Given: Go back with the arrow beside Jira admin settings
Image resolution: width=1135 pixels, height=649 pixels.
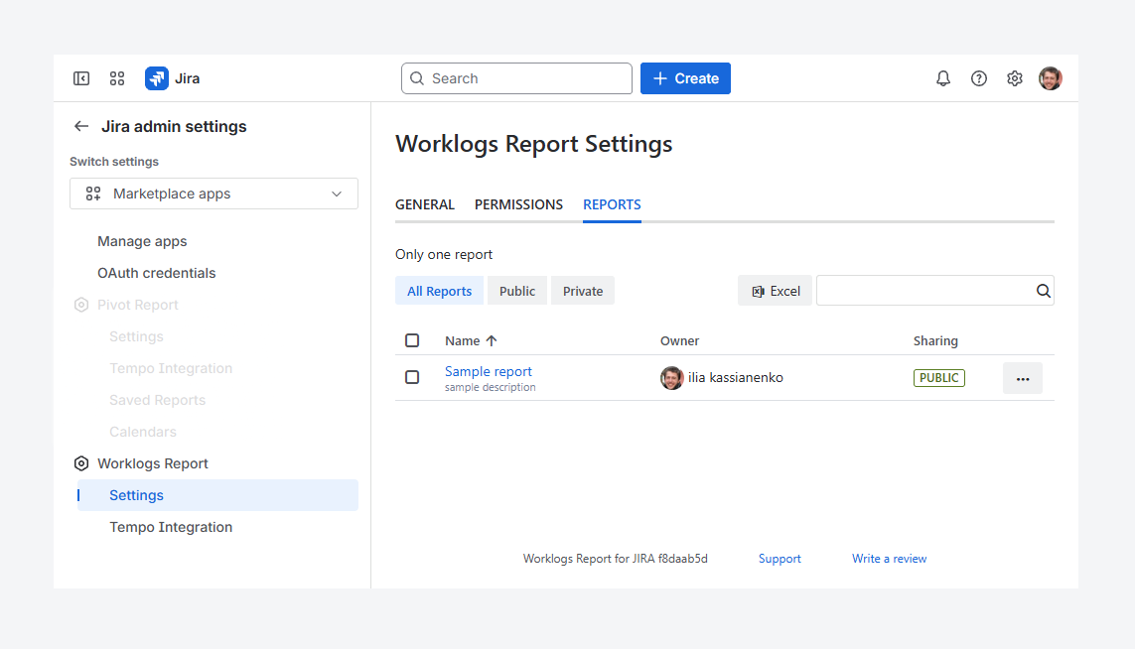Looking at the screenshot, I should (x=81, y=126).
